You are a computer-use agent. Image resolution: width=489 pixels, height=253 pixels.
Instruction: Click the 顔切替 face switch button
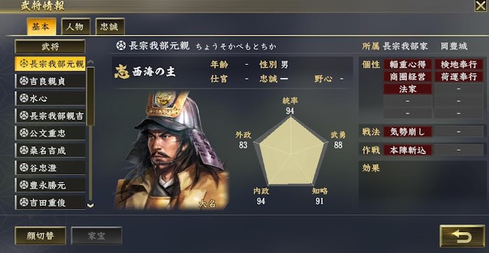[41, 236]
